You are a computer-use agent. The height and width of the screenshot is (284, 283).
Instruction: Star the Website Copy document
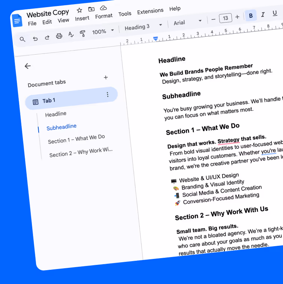click(x=79, y=10)
